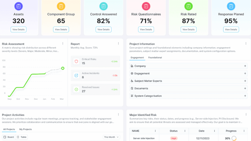Expand the Engagement section
The height and width of the screenshot is (141, 251).
pos(245,74)
